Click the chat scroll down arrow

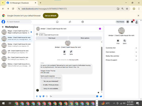pos(102,92)
